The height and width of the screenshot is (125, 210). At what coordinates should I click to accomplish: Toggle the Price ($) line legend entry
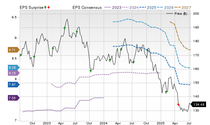[177, 14]
